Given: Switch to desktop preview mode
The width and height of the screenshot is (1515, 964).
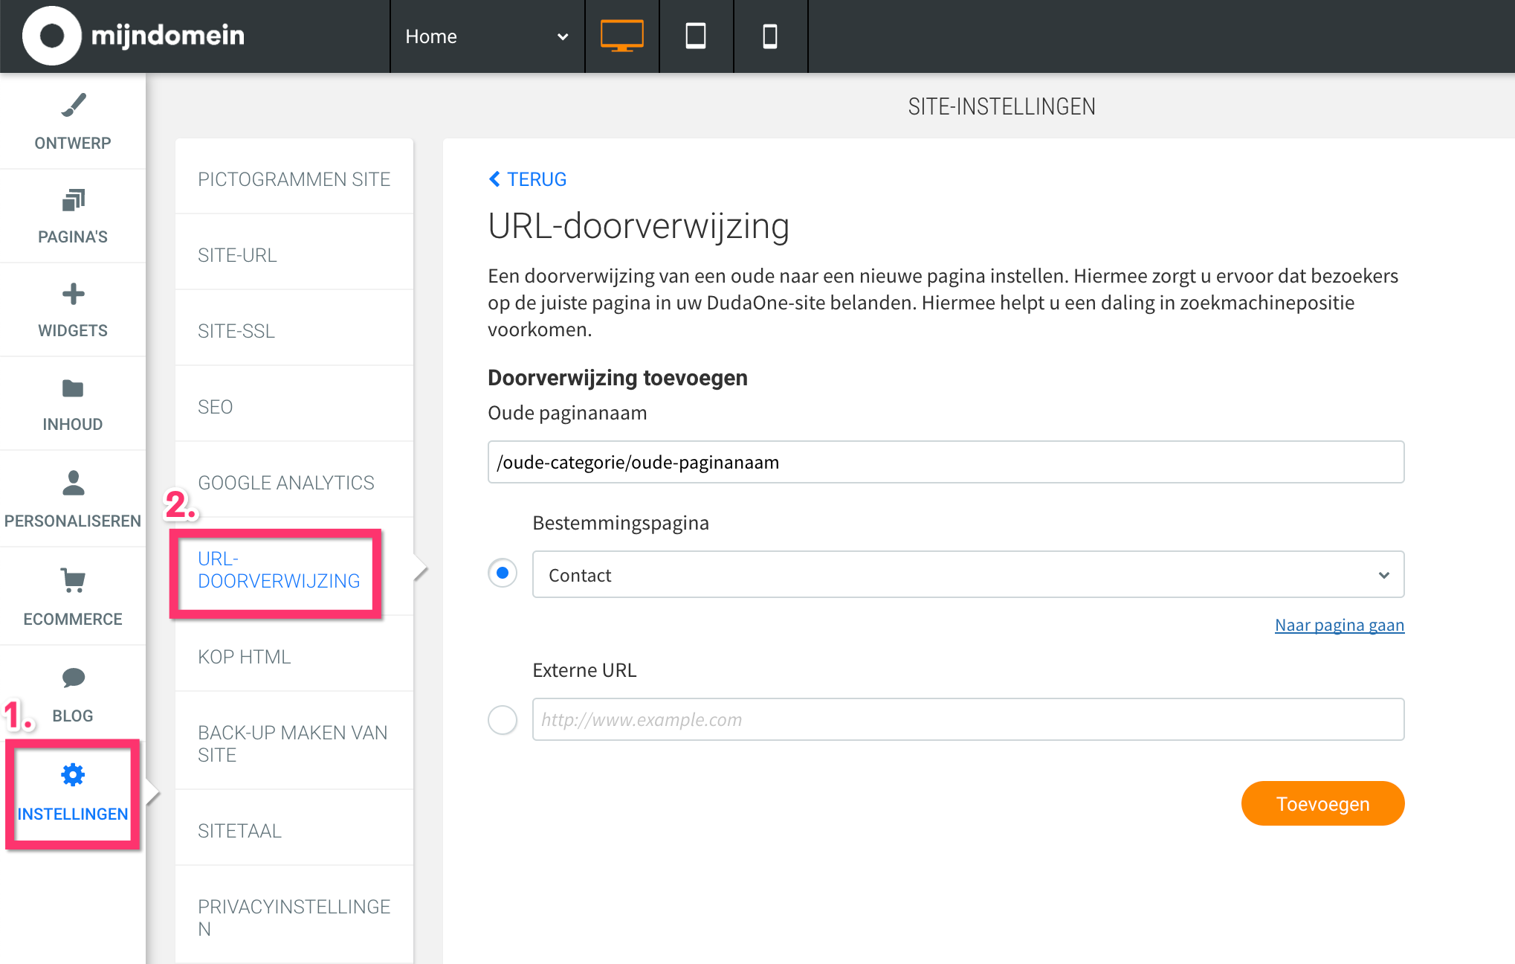Looking at the screenshot, I should pos(621,36).
